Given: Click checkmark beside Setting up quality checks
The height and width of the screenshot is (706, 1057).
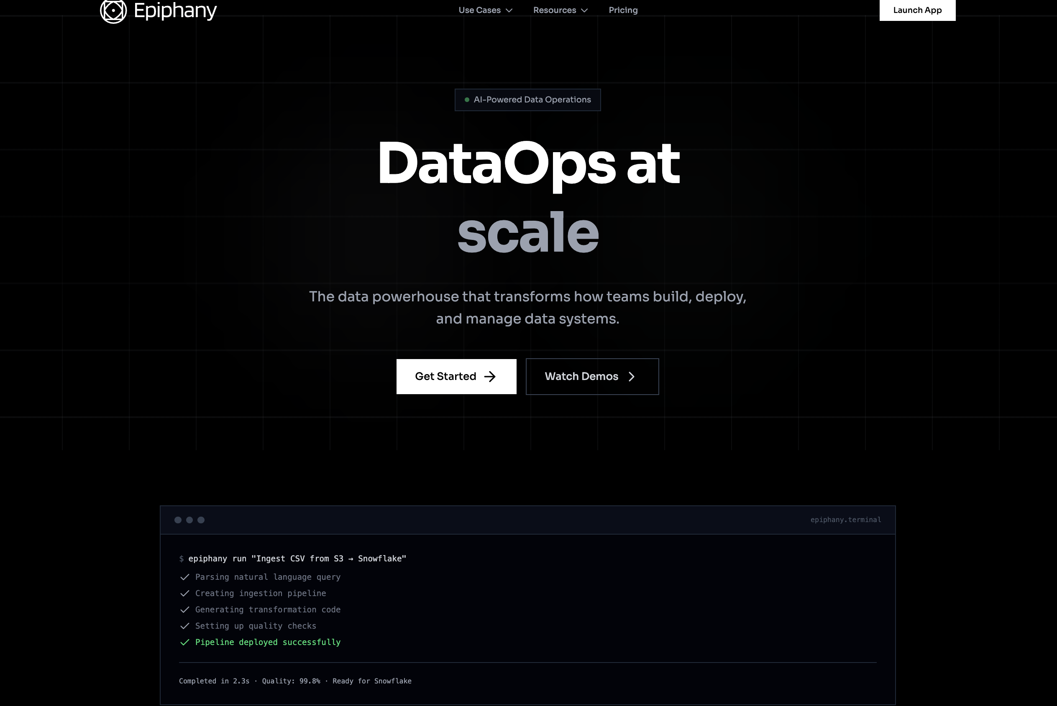Looking at the screenshot, I should coord(185,626).
